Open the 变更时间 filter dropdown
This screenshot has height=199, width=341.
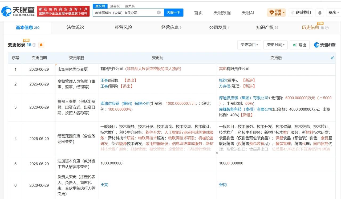[x=275, y=45]
